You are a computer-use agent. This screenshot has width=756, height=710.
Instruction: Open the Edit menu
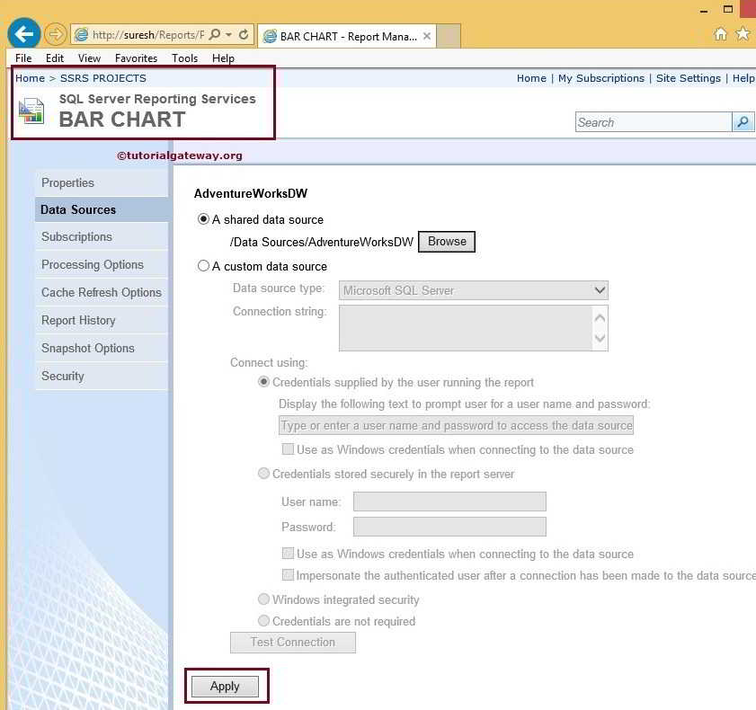55,58
